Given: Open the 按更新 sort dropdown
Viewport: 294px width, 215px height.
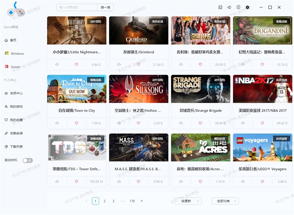Looking at the screenshot, I should click(x=188, y=201).
